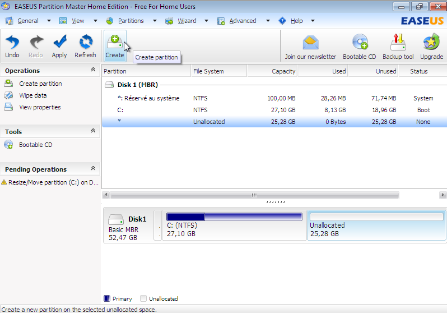Click Bootable CD link under Tools
The height and width of the screenshot is (313, 447).
(36, 145)
